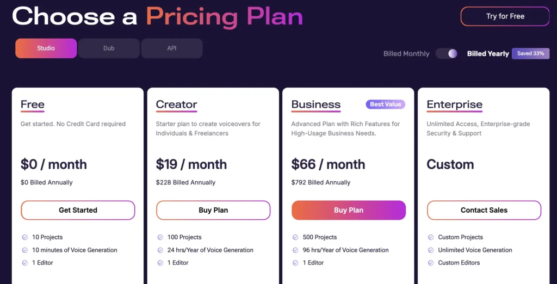Click checkmark icon beside 10 Projects

click(x=25, y=237)
